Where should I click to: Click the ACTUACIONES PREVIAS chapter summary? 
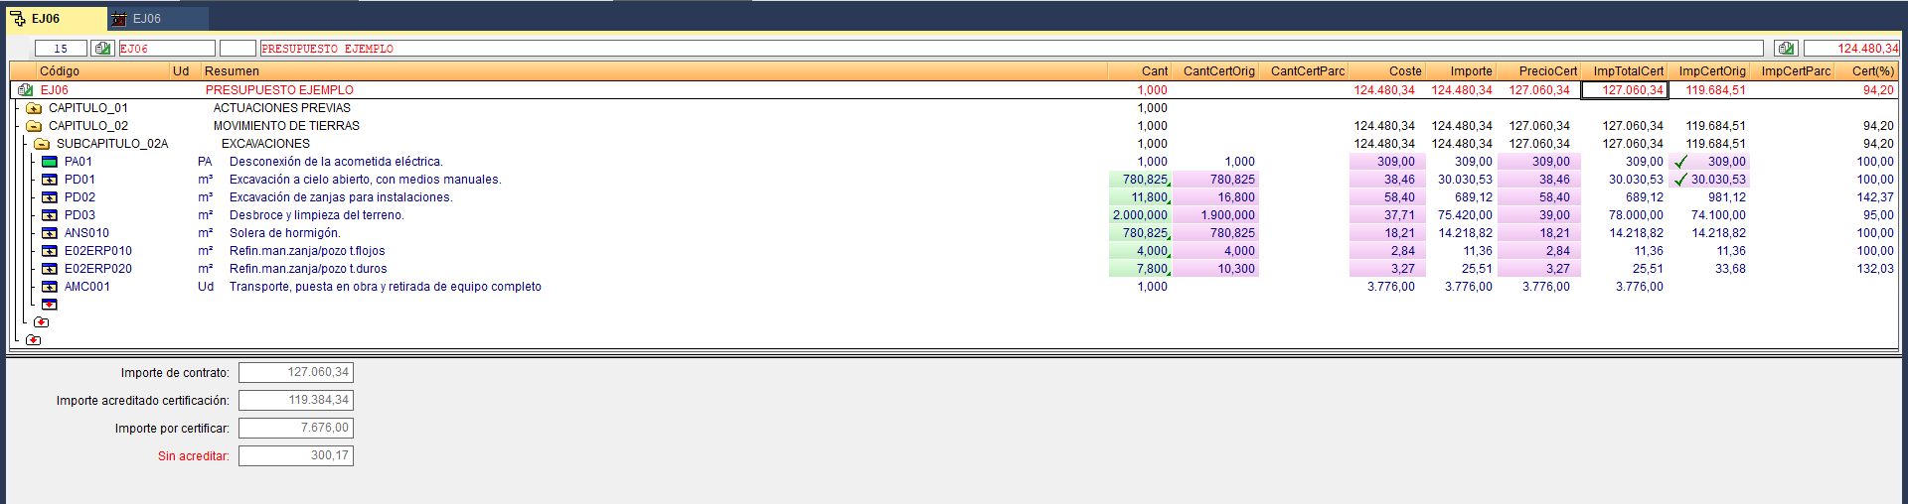click(x=282, y=108)
